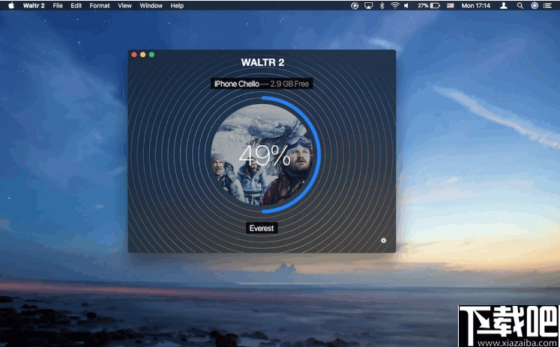Click the Bluetooth status icon

(382, 5)
